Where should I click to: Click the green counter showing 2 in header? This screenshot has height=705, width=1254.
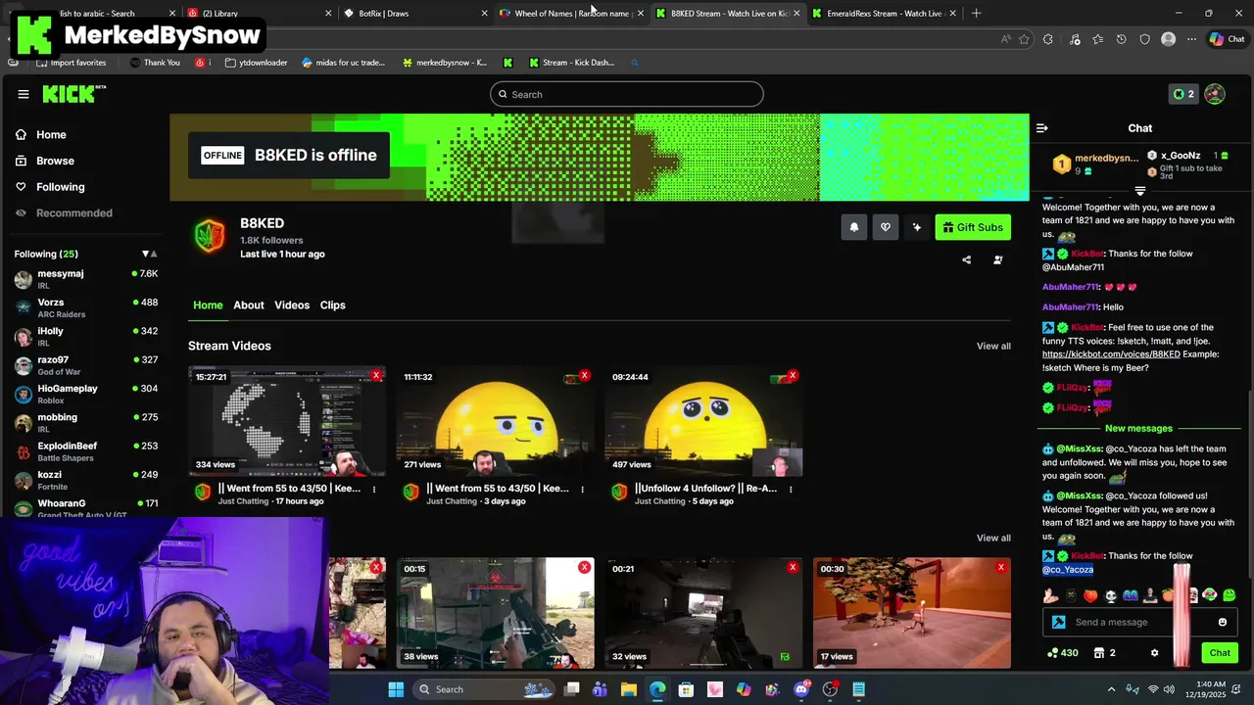1183,94
